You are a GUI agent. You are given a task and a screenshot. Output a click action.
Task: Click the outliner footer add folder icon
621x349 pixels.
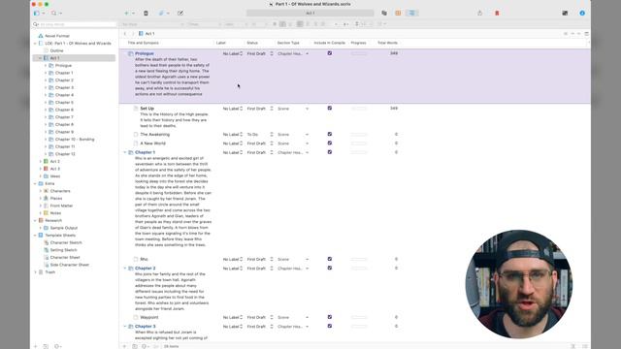(x=135, y=346)
